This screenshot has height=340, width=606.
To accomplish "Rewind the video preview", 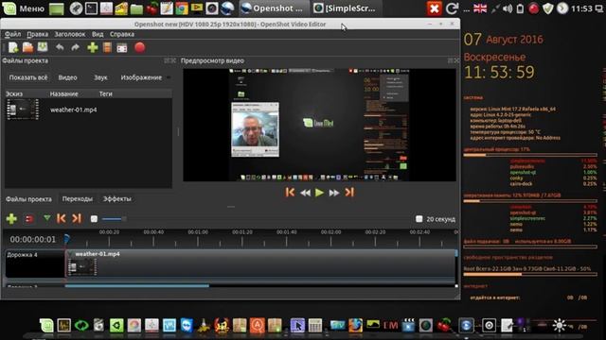I will [x=305, y=193].
